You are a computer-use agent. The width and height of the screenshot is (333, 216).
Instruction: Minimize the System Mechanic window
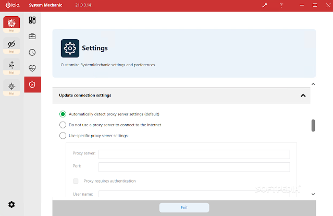tap(302, 5)
